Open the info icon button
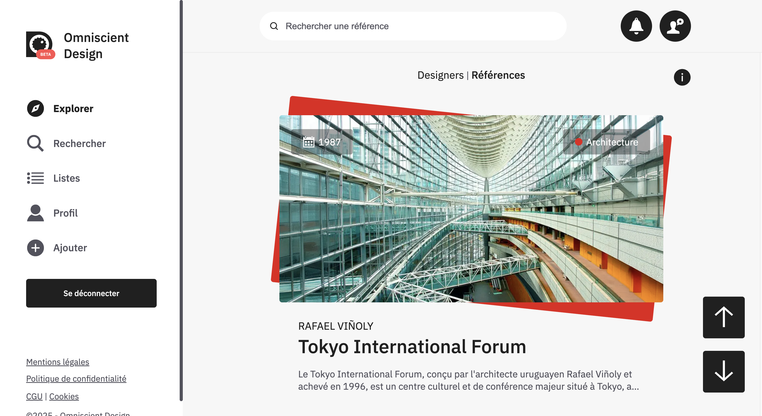762x416 pixels. click(x=682, y=77)
